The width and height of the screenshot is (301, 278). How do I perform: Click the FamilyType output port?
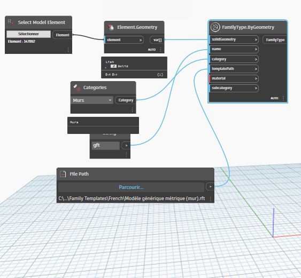275,40
